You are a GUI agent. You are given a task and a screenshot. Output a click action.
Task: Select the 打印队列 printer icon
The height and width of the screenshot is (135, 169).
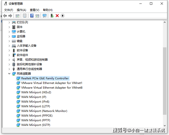click(x=14, y=23)
